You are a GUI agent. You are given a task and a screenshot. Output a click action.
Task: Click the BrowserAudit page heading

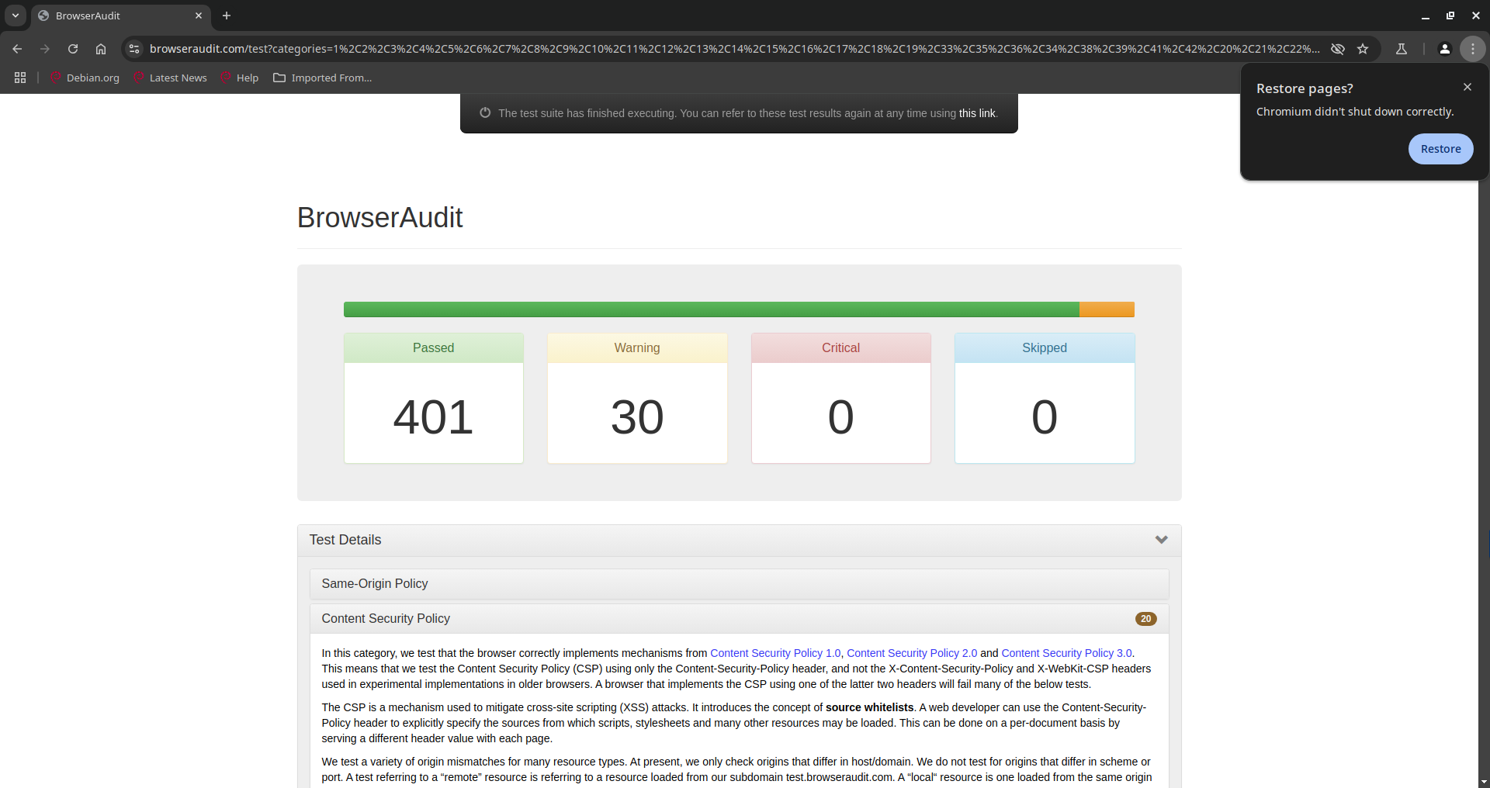[379, 218]
